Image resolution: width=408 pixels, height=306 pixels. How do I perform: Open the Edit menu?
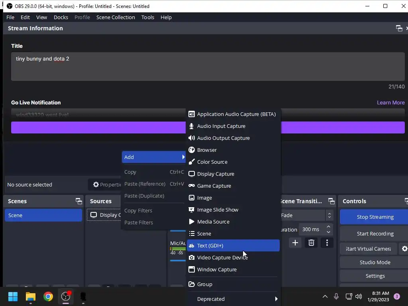coord(25,17)
